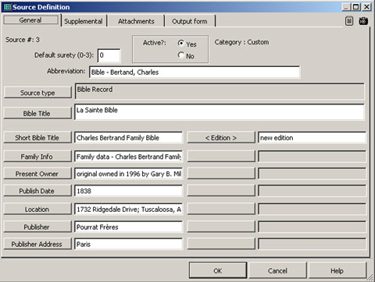Click the Charles Bertrand Family Bible field

point(129,138)
